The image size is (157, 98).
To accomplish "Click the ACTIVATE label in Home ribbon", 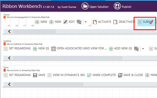I will pos(105,22).
